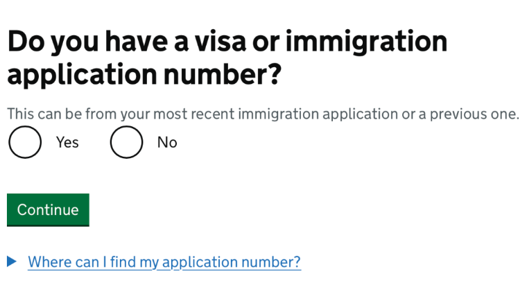
Task: Choose No for having an application number
Action: 126,142
